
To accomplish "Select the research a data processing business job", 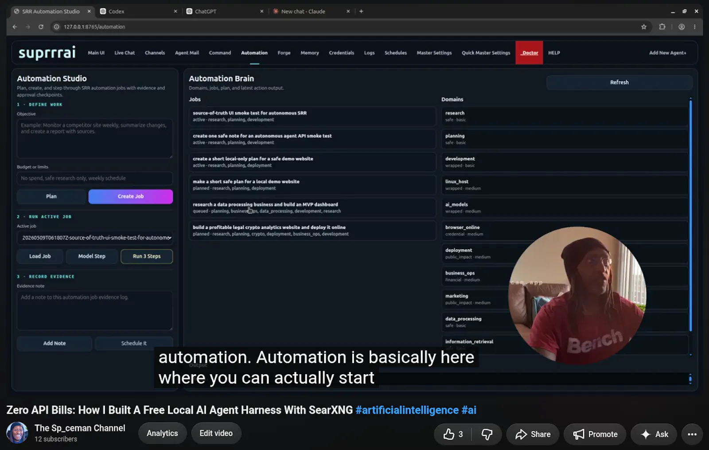I will 312,207.
